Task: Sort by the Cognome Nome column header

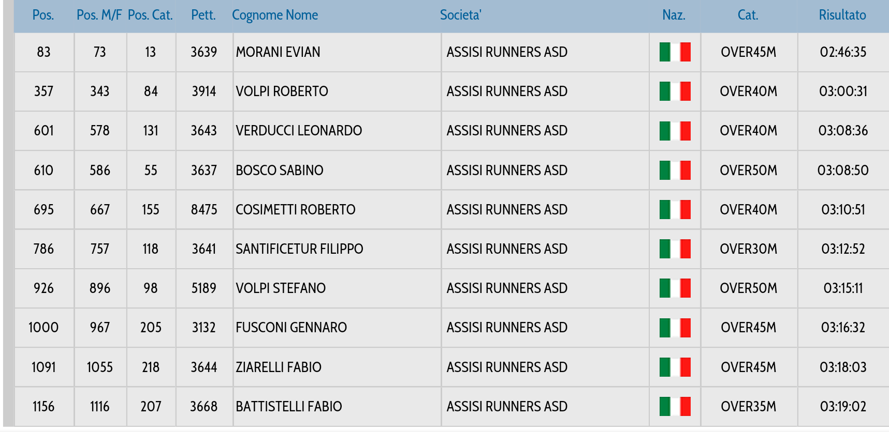Action: click(275, 15)
